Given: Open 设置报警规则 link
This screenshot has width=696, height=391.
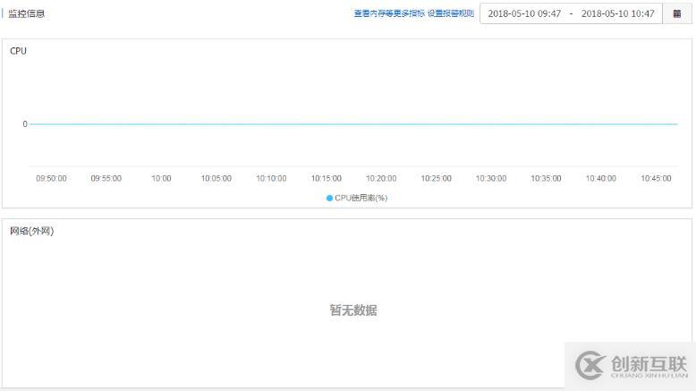Looking at the screenshot, I should click(451, 14).
